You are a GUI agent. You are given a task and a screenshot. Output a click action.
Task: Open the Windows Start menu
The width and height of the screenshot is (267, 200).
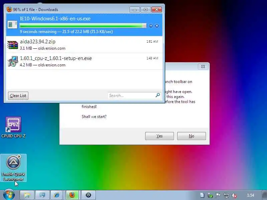click(9, 195)
